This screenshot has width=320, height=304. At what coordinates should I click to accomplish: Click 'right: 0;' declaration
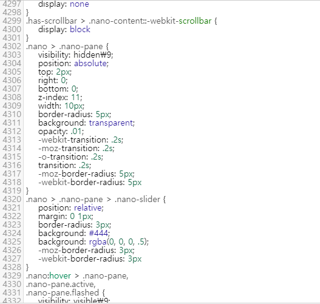tap(53, 81)
